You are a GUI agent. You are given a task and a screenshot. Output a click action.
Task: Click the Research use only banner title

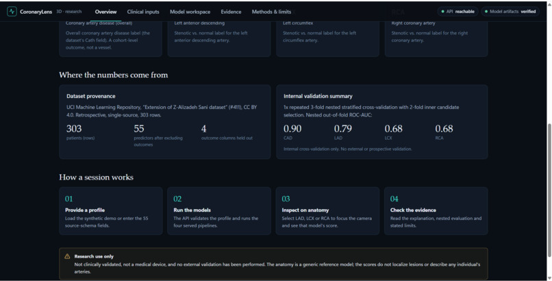click(94, 256)
